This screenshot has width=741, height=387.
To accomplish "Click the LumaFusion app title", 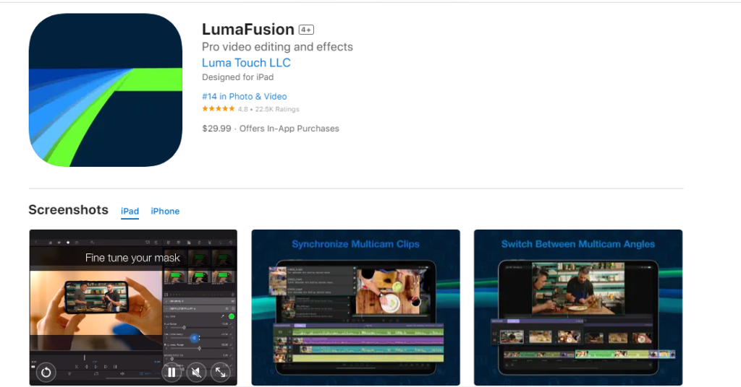I will 248,29.
